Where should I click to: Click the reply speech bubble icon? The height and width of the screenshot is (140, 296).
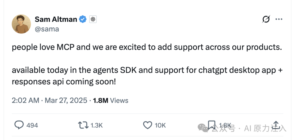(19, 125)
